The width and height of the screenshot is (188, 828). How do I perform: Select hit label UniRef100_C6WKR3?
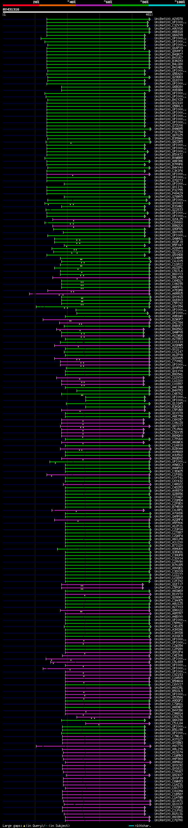[x=169, y=781]
